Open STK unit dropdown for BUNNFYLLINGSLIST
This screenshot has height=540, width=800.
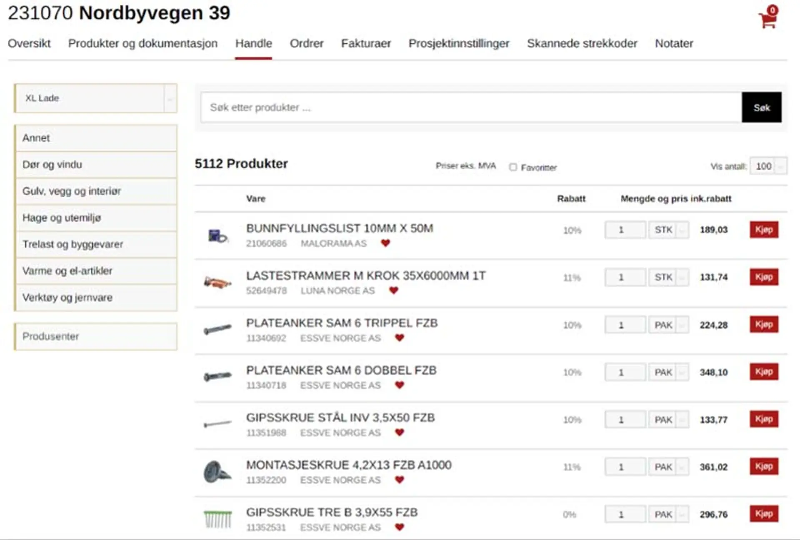[669, 230]
